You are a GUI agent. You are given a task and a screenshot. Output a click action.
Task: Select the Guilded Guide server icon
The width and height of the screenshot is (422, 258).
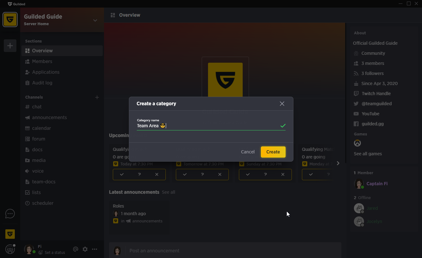click(x=10, y=20)
